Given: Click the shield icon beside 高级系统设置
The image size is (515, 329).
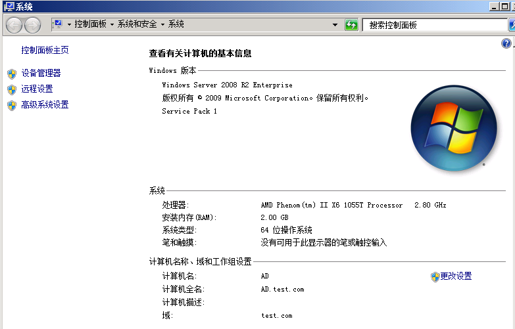Looking at the screenshot, I should click(x=12, y=105).
